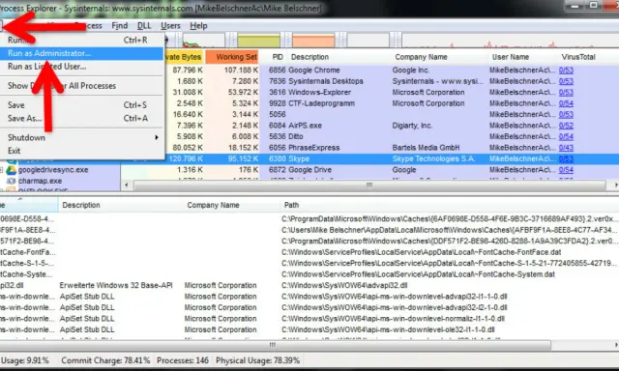Sort by VirusTotal column header
Image resolution: width=619 pixels, height=371 pixels.
[578, 57]
